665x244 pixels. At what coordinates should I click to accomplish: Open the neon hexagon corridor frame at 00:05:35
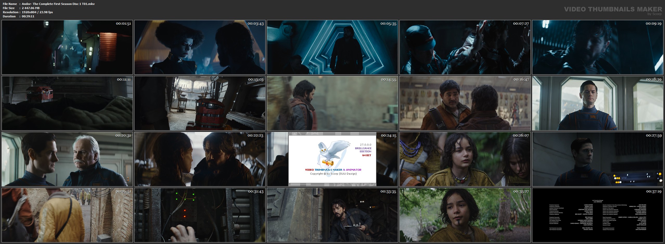tap(332, 47)
